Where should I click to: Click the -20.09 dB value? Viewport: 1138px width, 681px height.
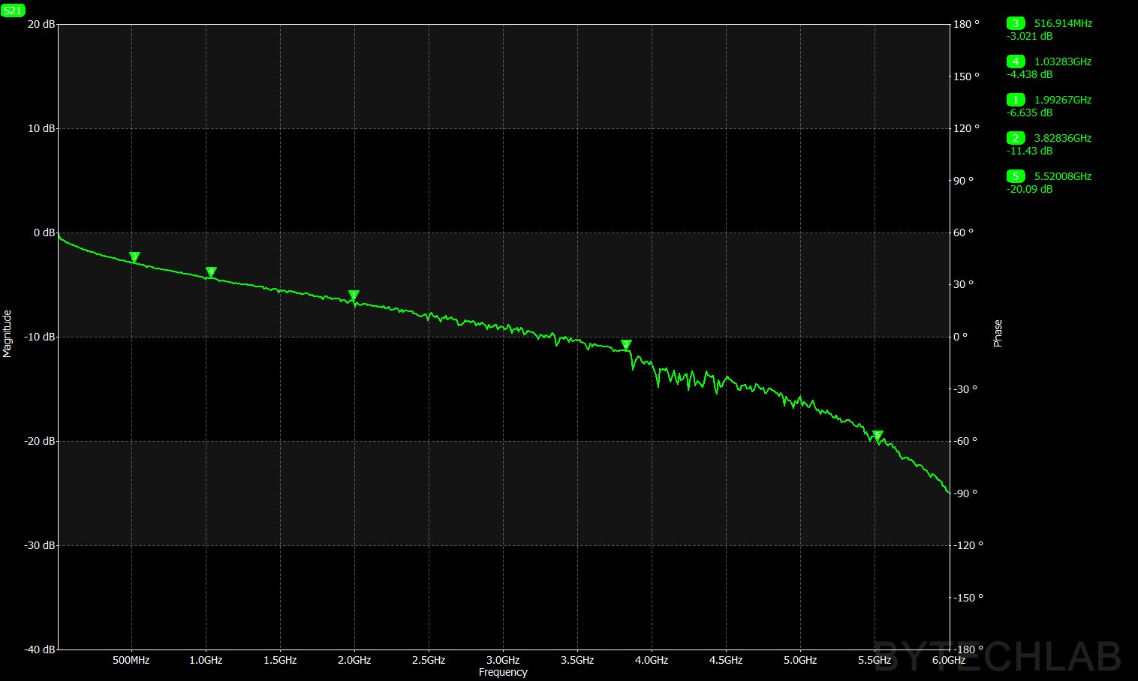pyautogui.click(x=1029, y=189)
